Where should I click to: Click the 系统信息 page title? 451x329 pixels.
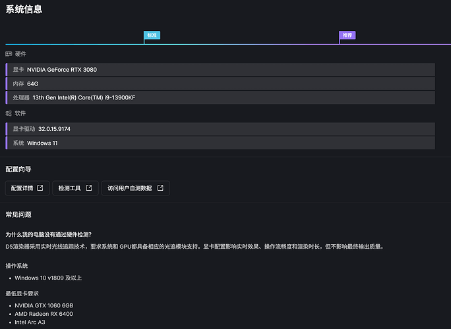26,9
